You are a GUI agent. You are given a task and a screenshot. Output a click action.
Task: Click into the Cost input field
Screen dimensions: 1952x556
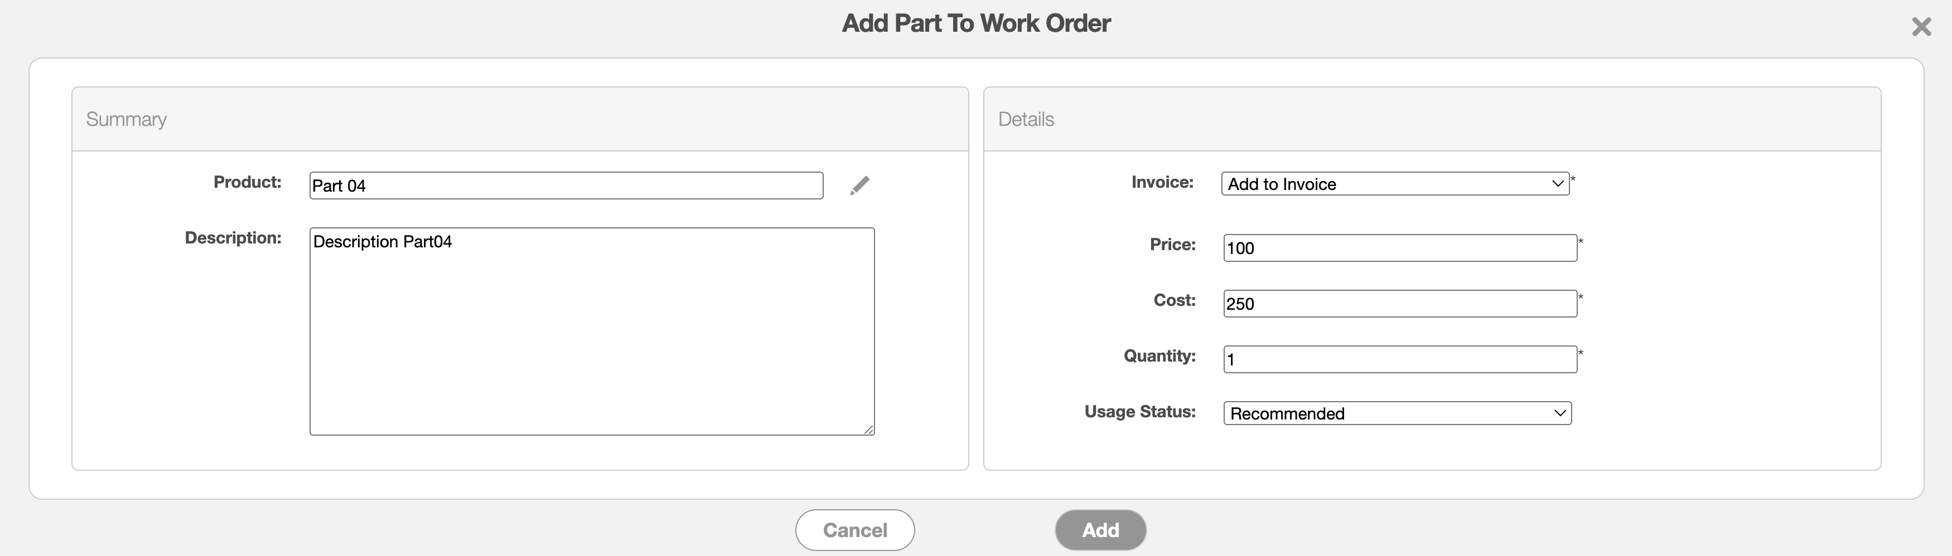coord(1400,304)
